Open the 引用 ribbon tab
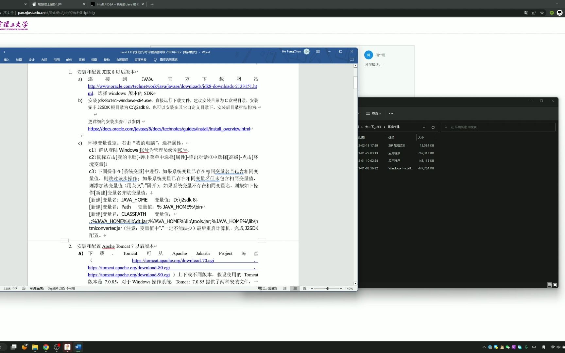 [57, 60]
